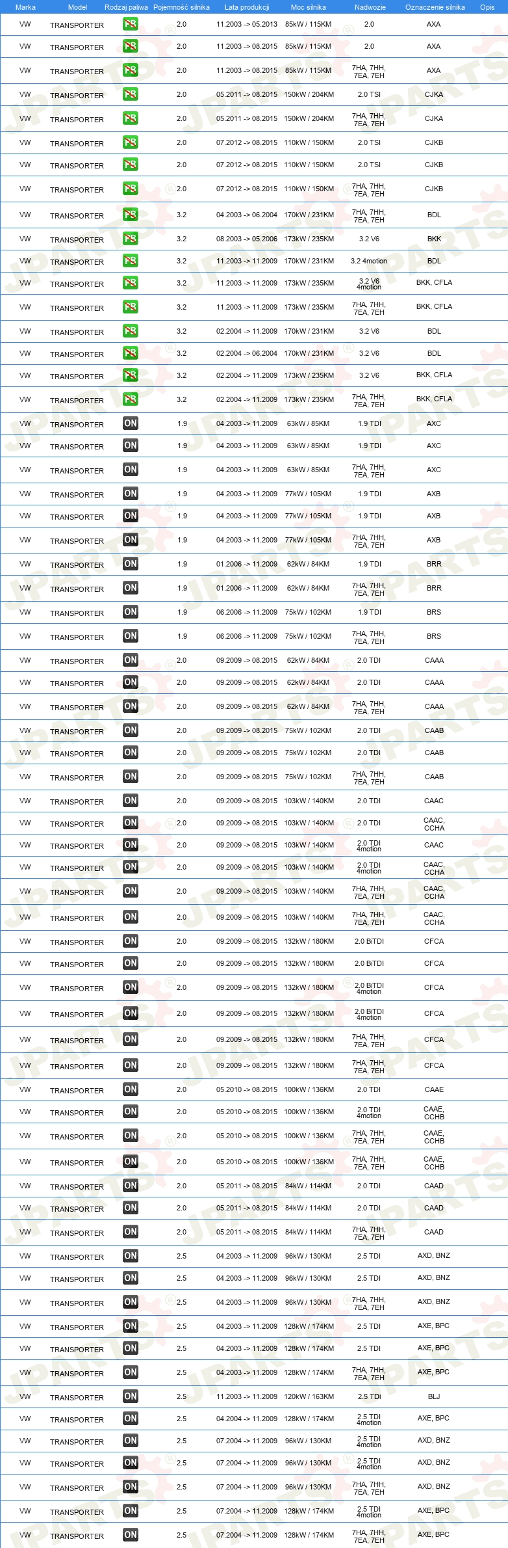Click ON icon in BRR 1.9 TDI row
508x1548 pixels.
coord(130,564)
